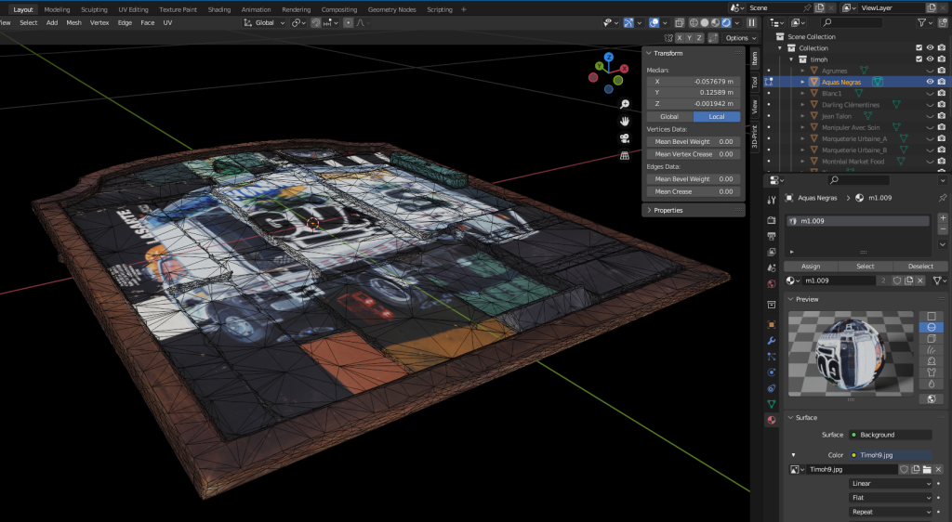Click the Mean Vertex Crease slider
Viewport: 952px width, 522px height.
pos(694,154)
